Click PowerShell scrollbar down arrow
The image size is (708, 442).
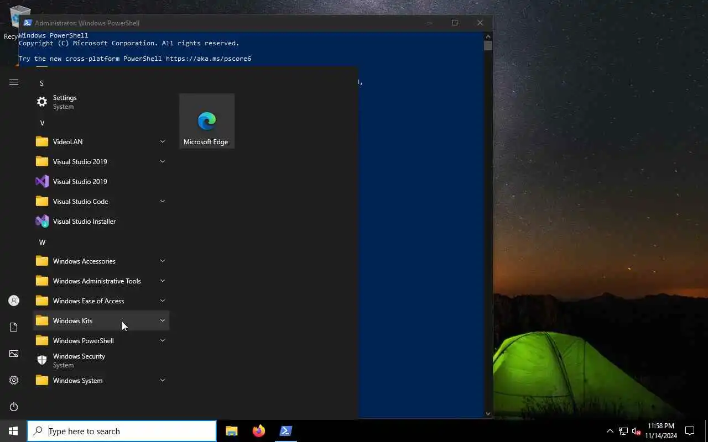click(x=488, y=413)
